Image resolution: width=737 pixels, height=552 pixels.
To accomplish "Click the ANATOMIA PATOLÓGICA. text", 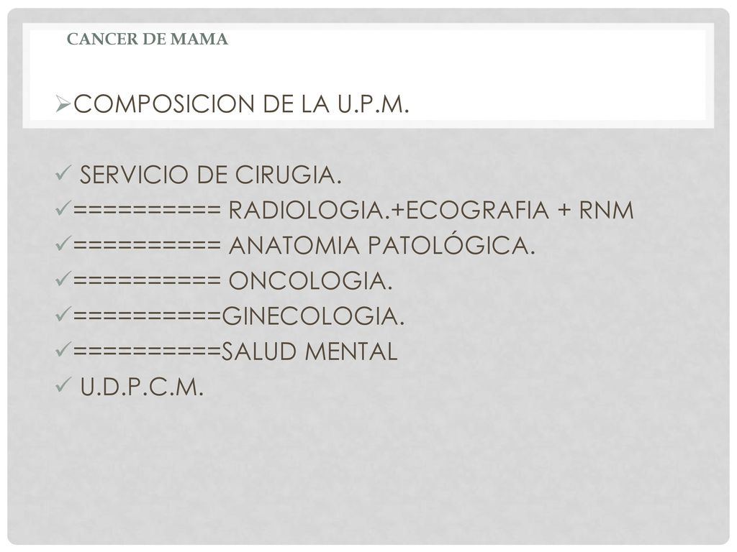I will click(382, 245).
